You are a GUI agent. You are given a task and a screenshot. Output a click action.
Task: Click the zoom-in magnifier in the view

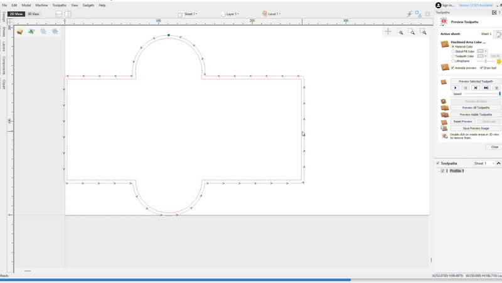click(x=400, y=32)
